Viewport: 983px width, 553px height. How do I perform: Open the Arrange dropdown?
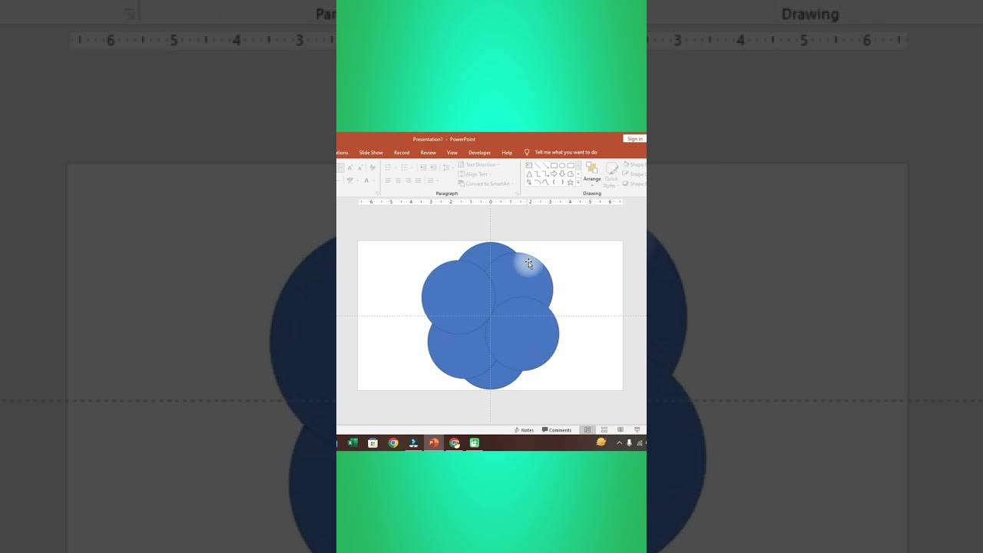click(592, 174)
